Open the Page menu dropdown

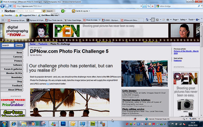coord(175,20)
